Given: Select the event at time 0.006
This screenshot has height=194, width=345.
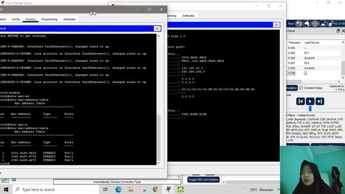Looking at the screenshot, I should 314,58.
